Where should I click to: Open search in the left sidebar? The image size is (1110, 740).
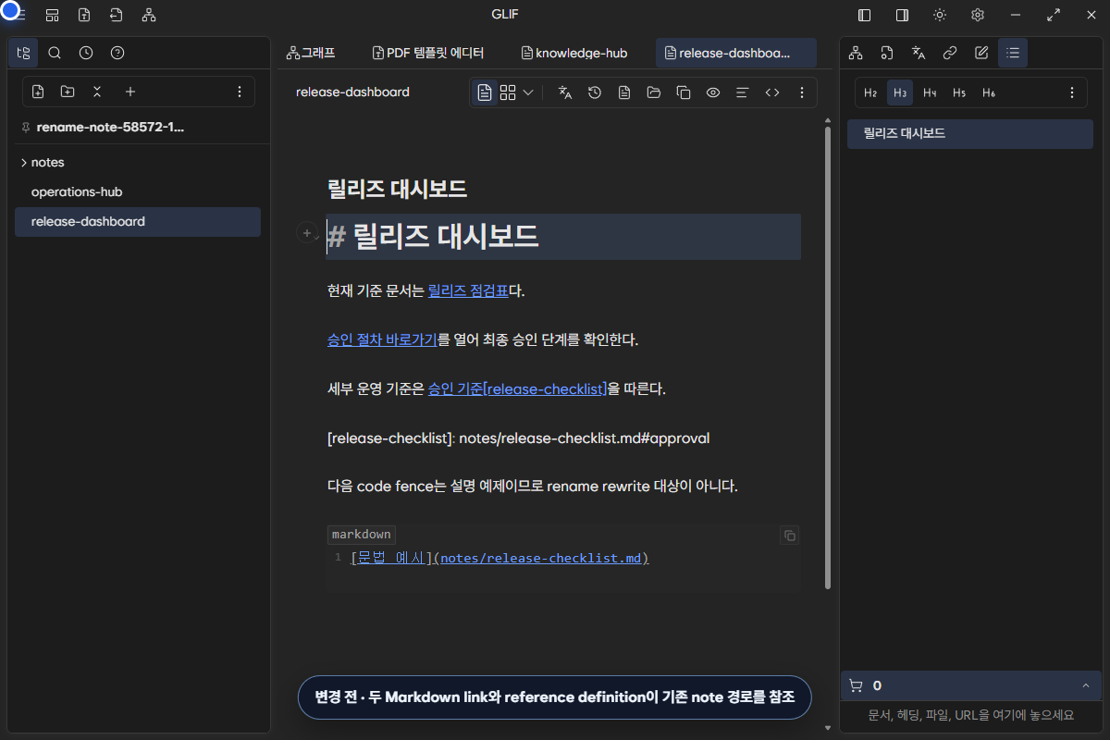tap(55, 53)
